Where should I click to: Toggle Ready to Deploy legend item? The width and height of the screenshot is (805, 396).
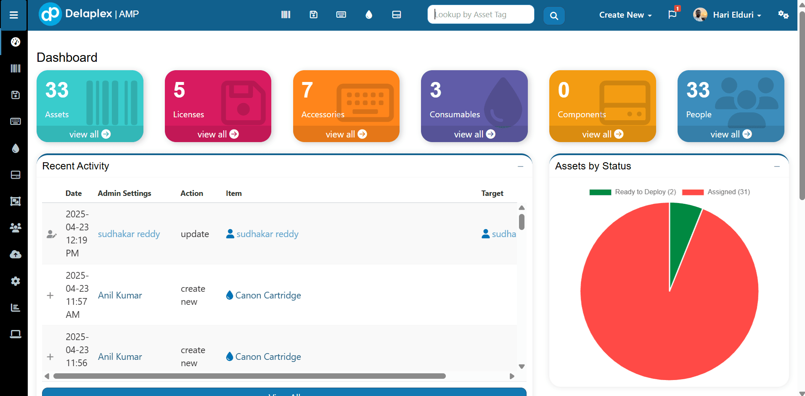point(633,192)
